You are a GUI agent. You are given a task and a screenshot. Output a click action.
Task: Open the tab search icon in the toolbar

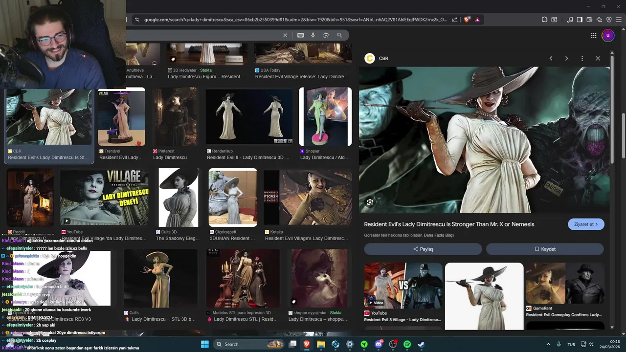555,20
